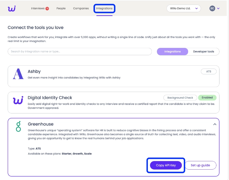Expand the user account menu chevron

(218, 9)
